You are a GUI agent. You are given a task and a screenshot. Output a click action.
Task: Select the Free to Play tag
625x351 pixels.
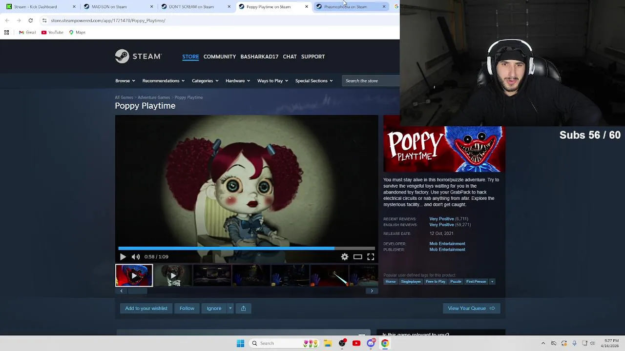pyautogui.click(x=436, y=281)
